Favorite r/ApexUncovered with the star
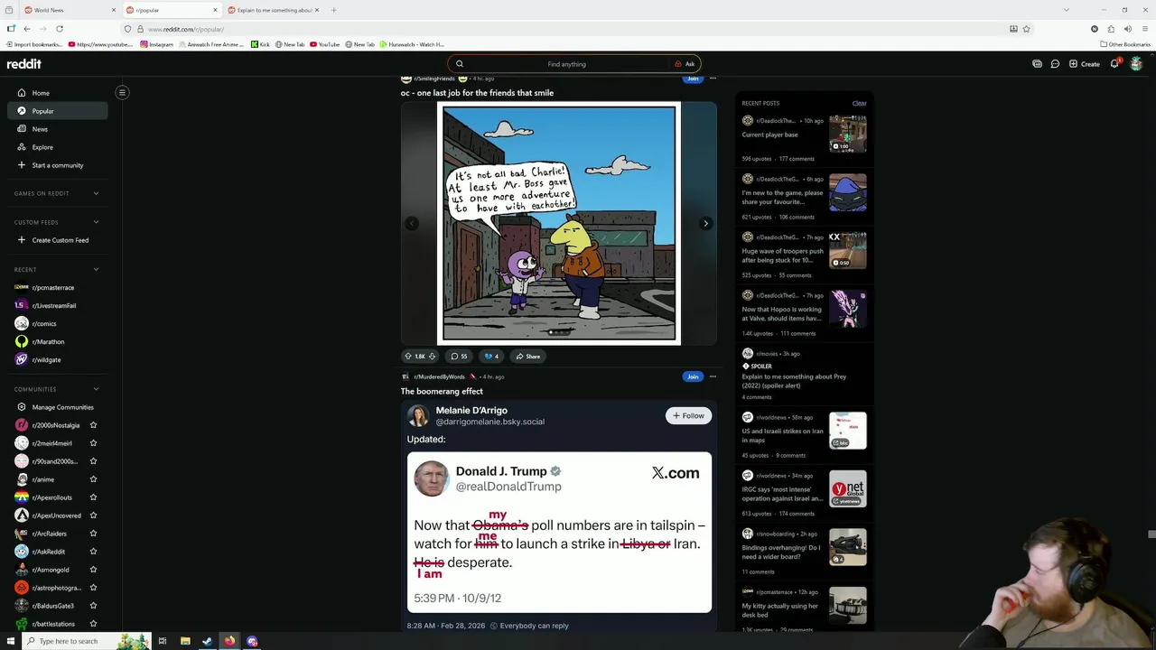 pyautogui.click(x=93, y=515)
